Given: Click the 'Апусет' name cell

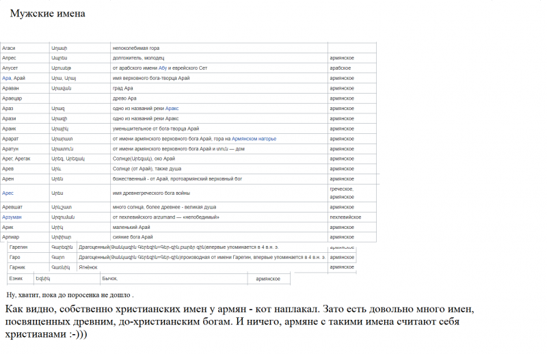Looking at the screenshot, I should pyautogui.click(x=25, y=68).
